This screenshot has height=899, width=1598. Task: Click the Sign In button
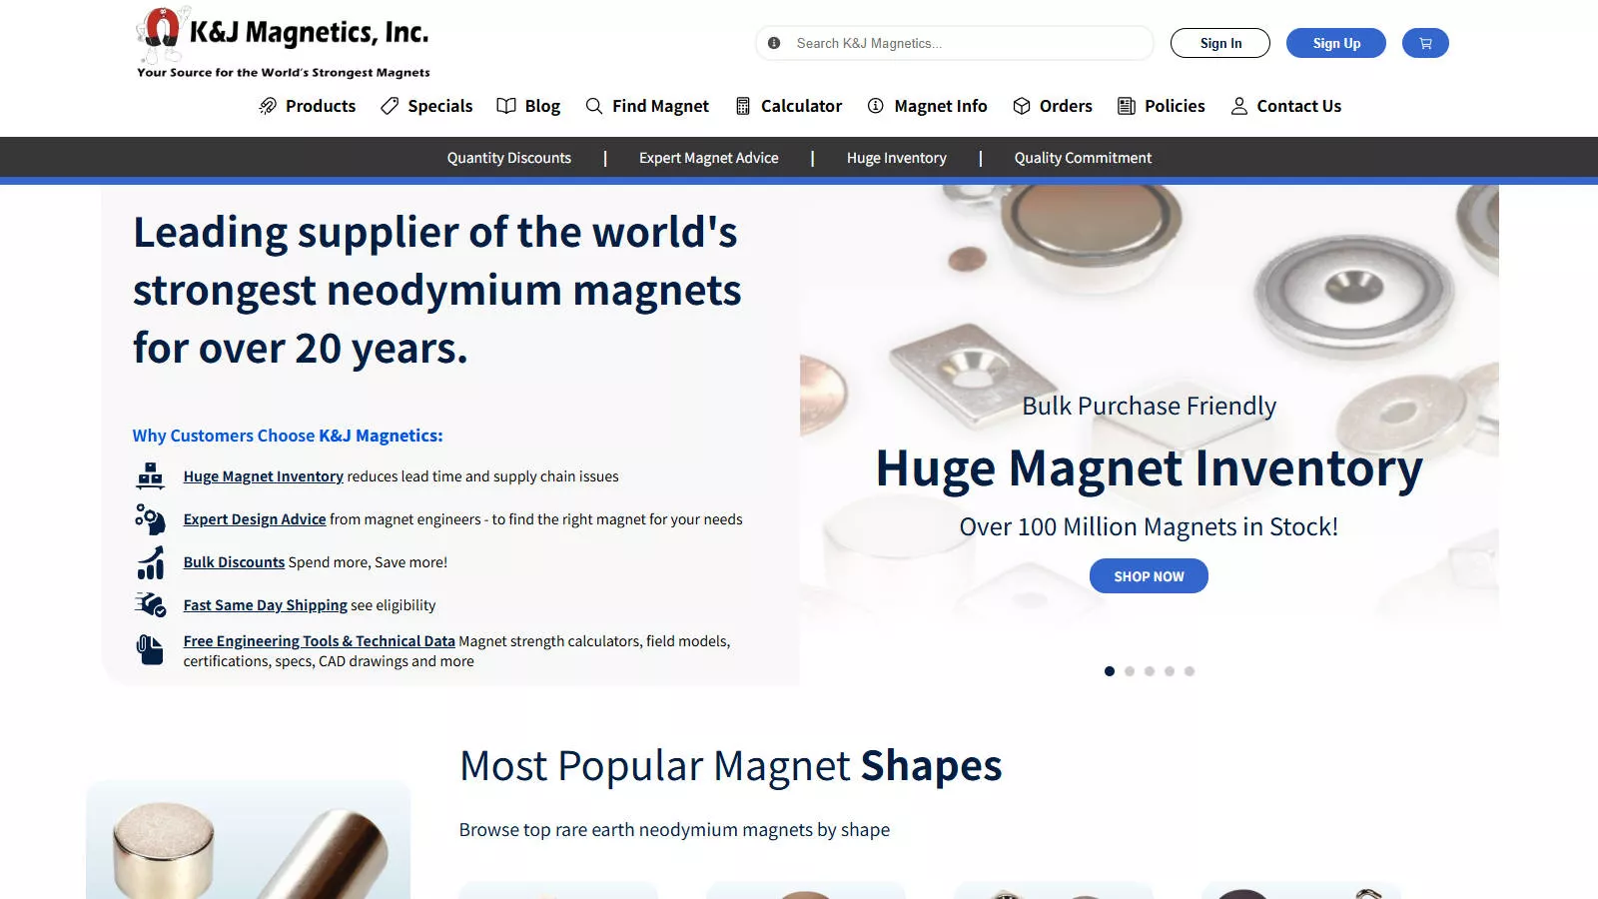click(x=1220, y=43)
